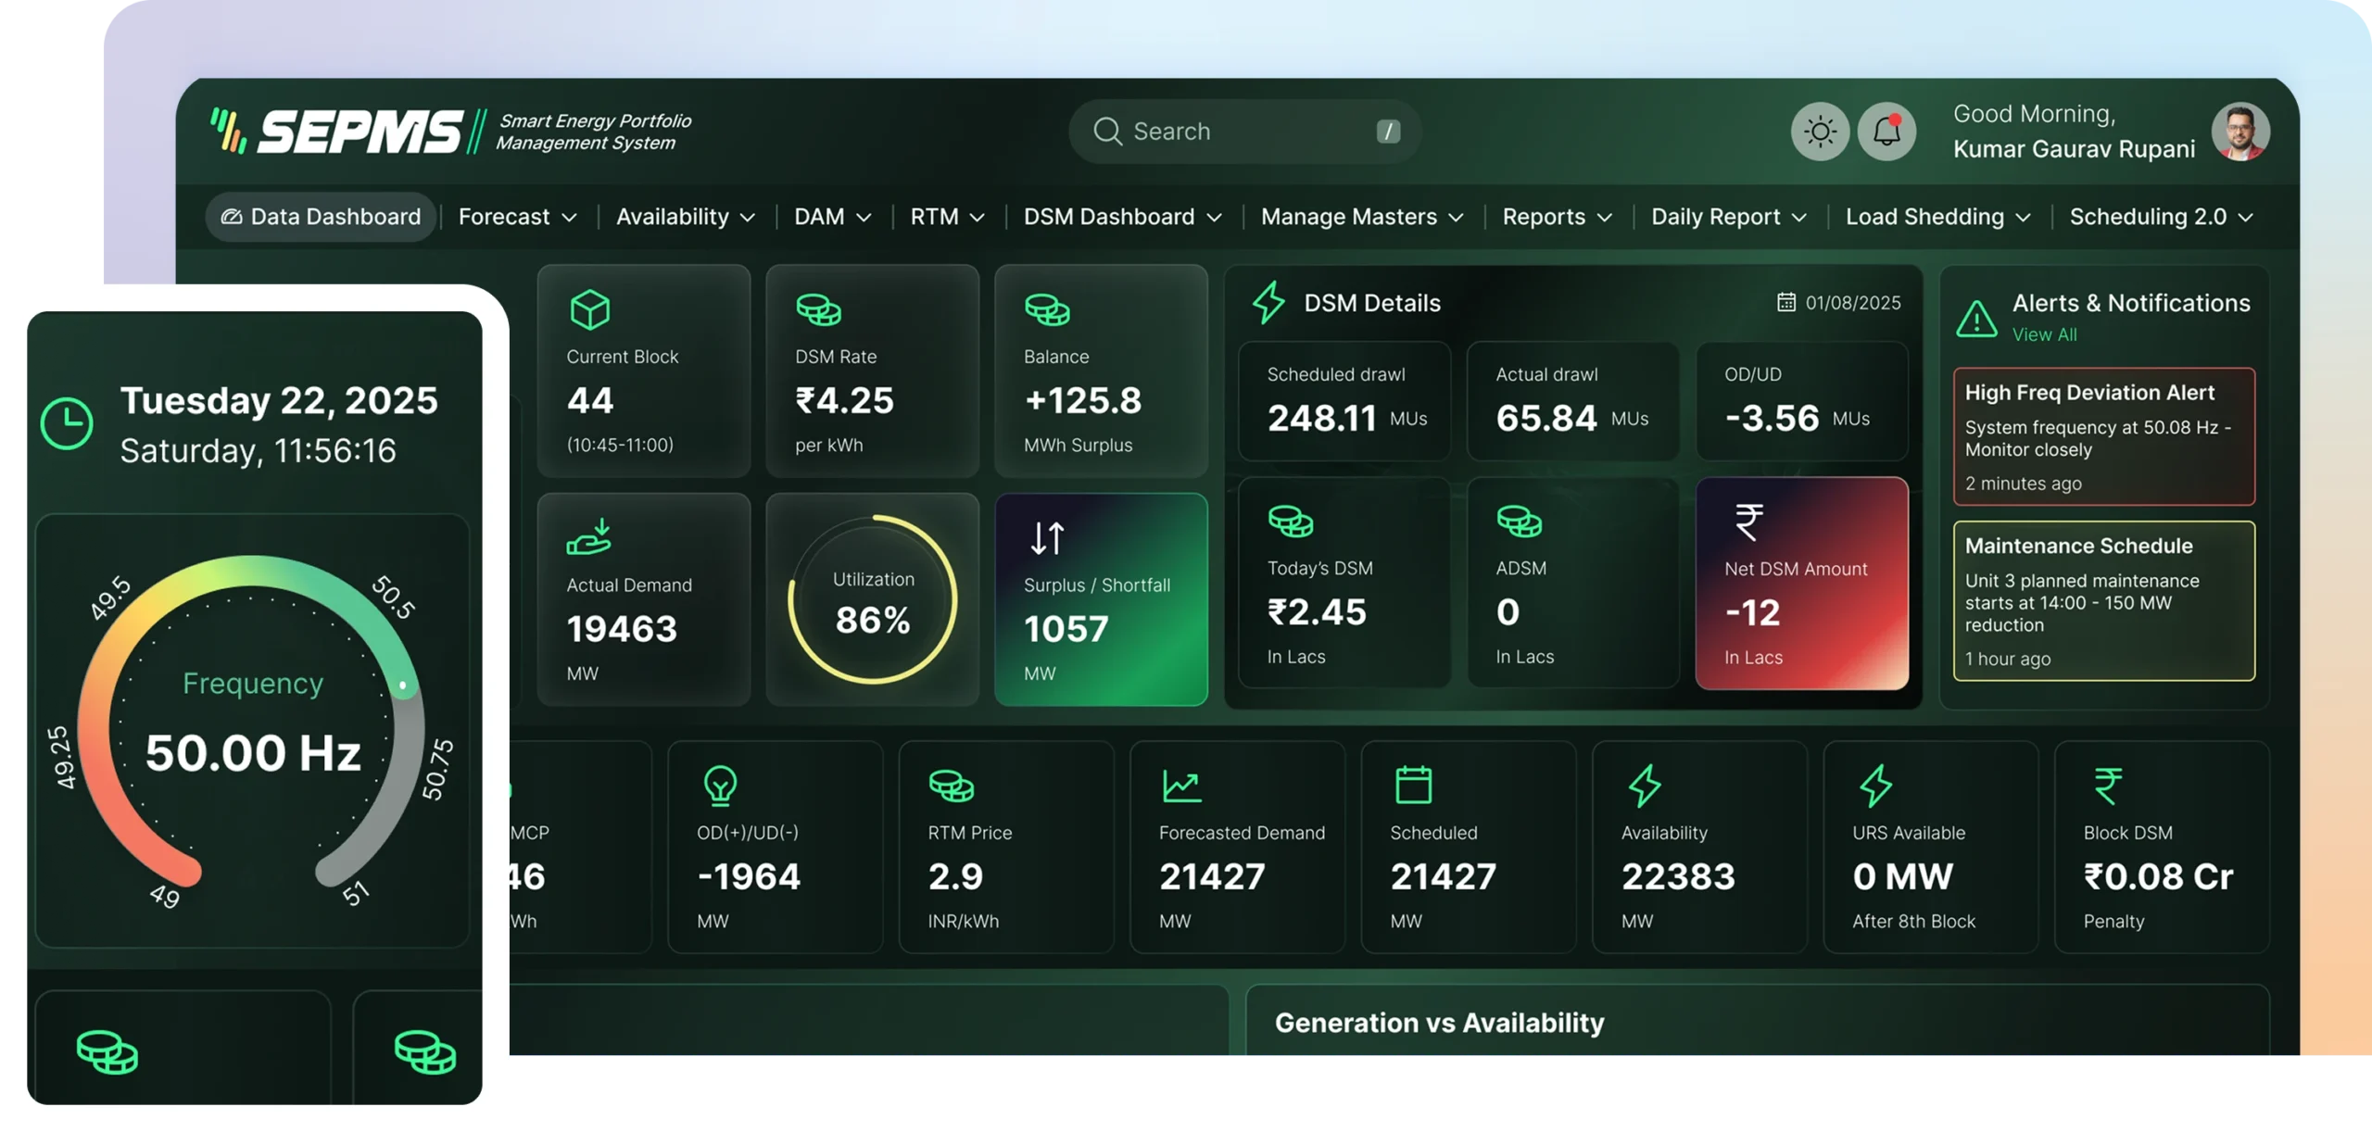Open the High Freq Deviation Alert card

(2103, 436)
